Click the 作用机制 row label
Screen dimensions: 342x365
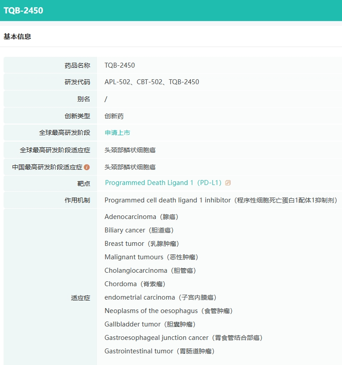coord(77,200)
